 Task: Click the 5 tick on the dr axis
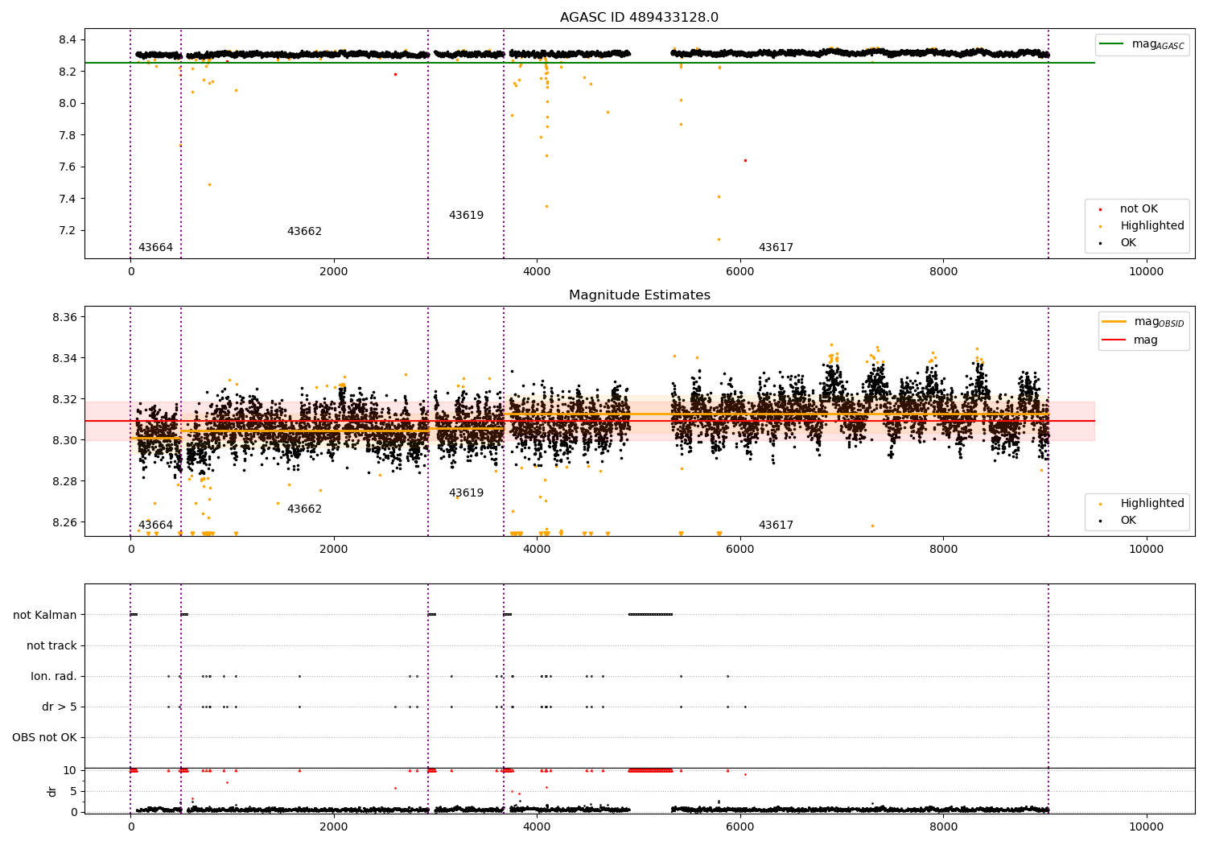[x=73, y=792]
